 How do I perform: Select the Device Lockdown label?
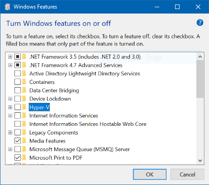coord(50,99)
